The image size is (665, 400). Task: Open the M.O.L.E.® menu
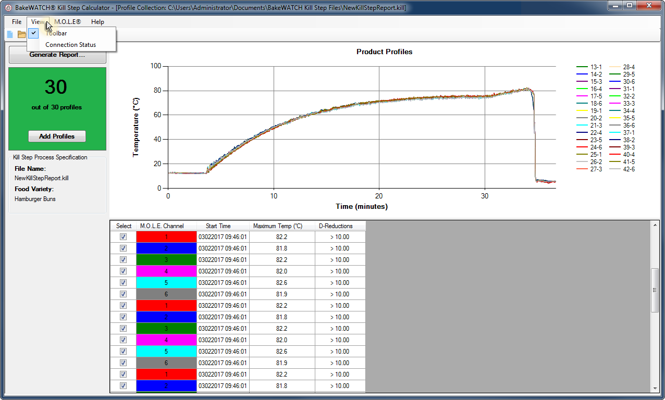pos(68,22)
